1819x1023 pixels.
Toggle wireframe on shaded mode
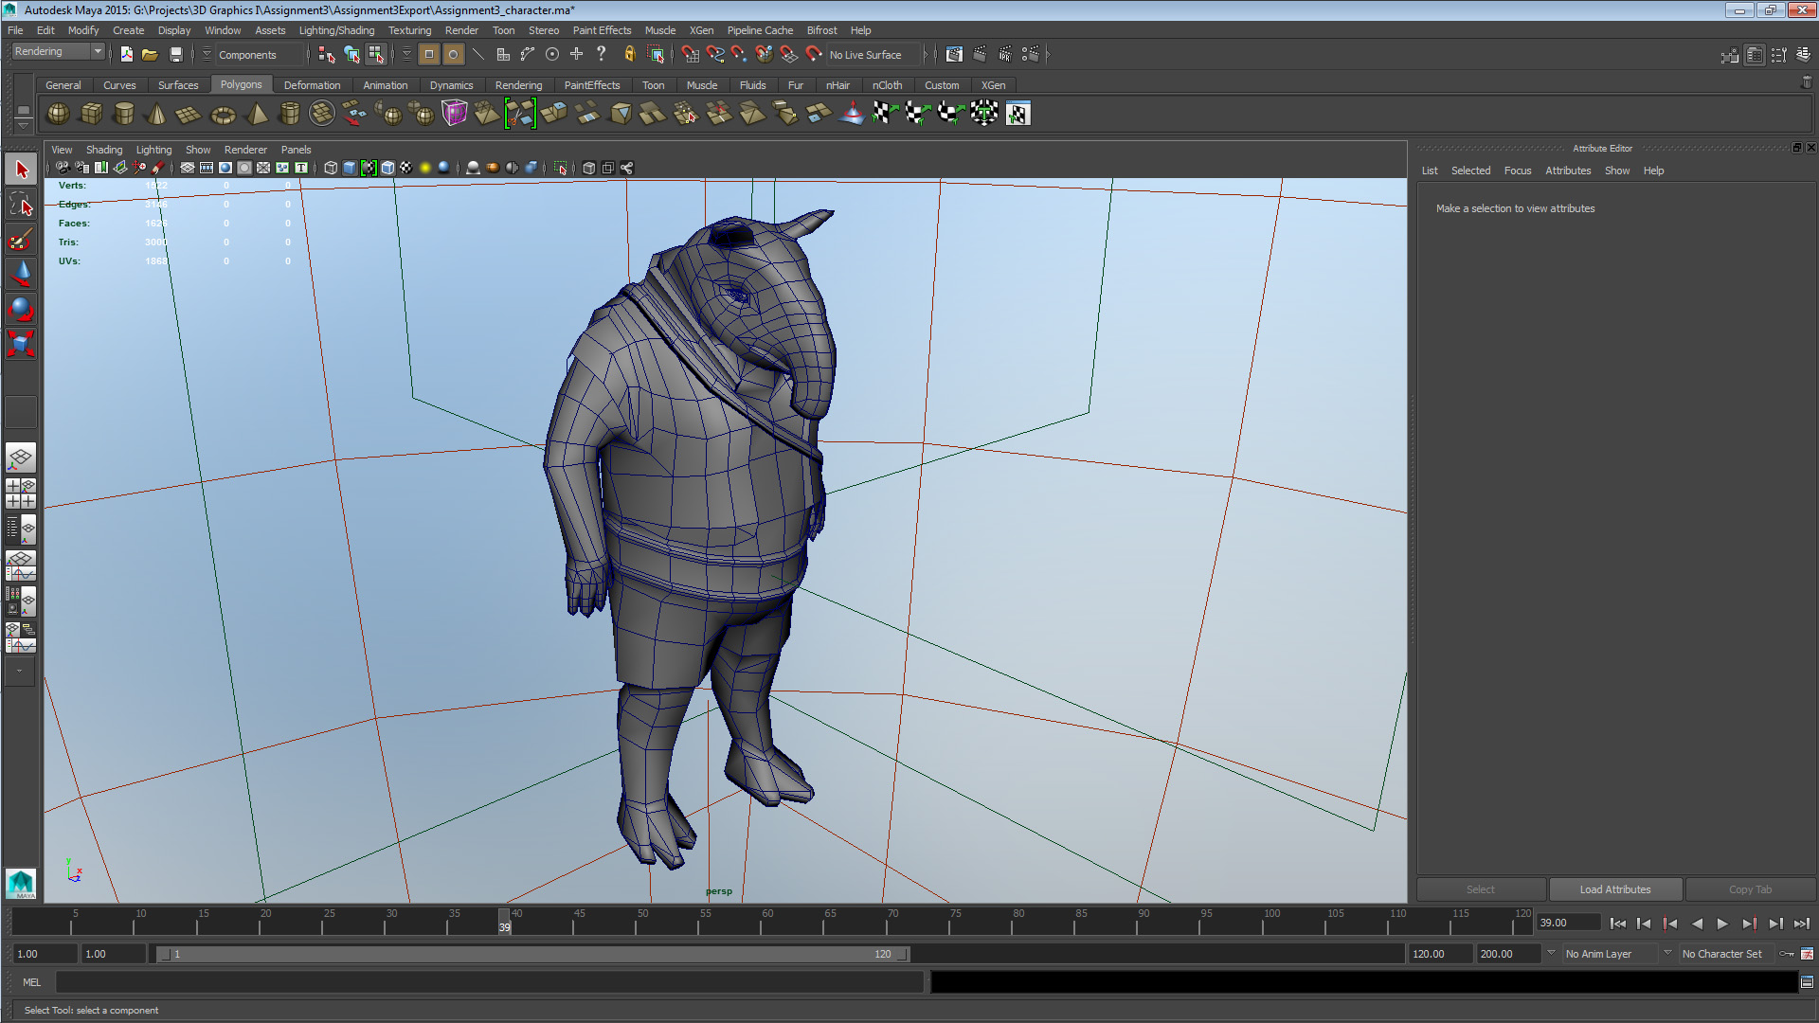pyautogui.click(x=387, y=168)
